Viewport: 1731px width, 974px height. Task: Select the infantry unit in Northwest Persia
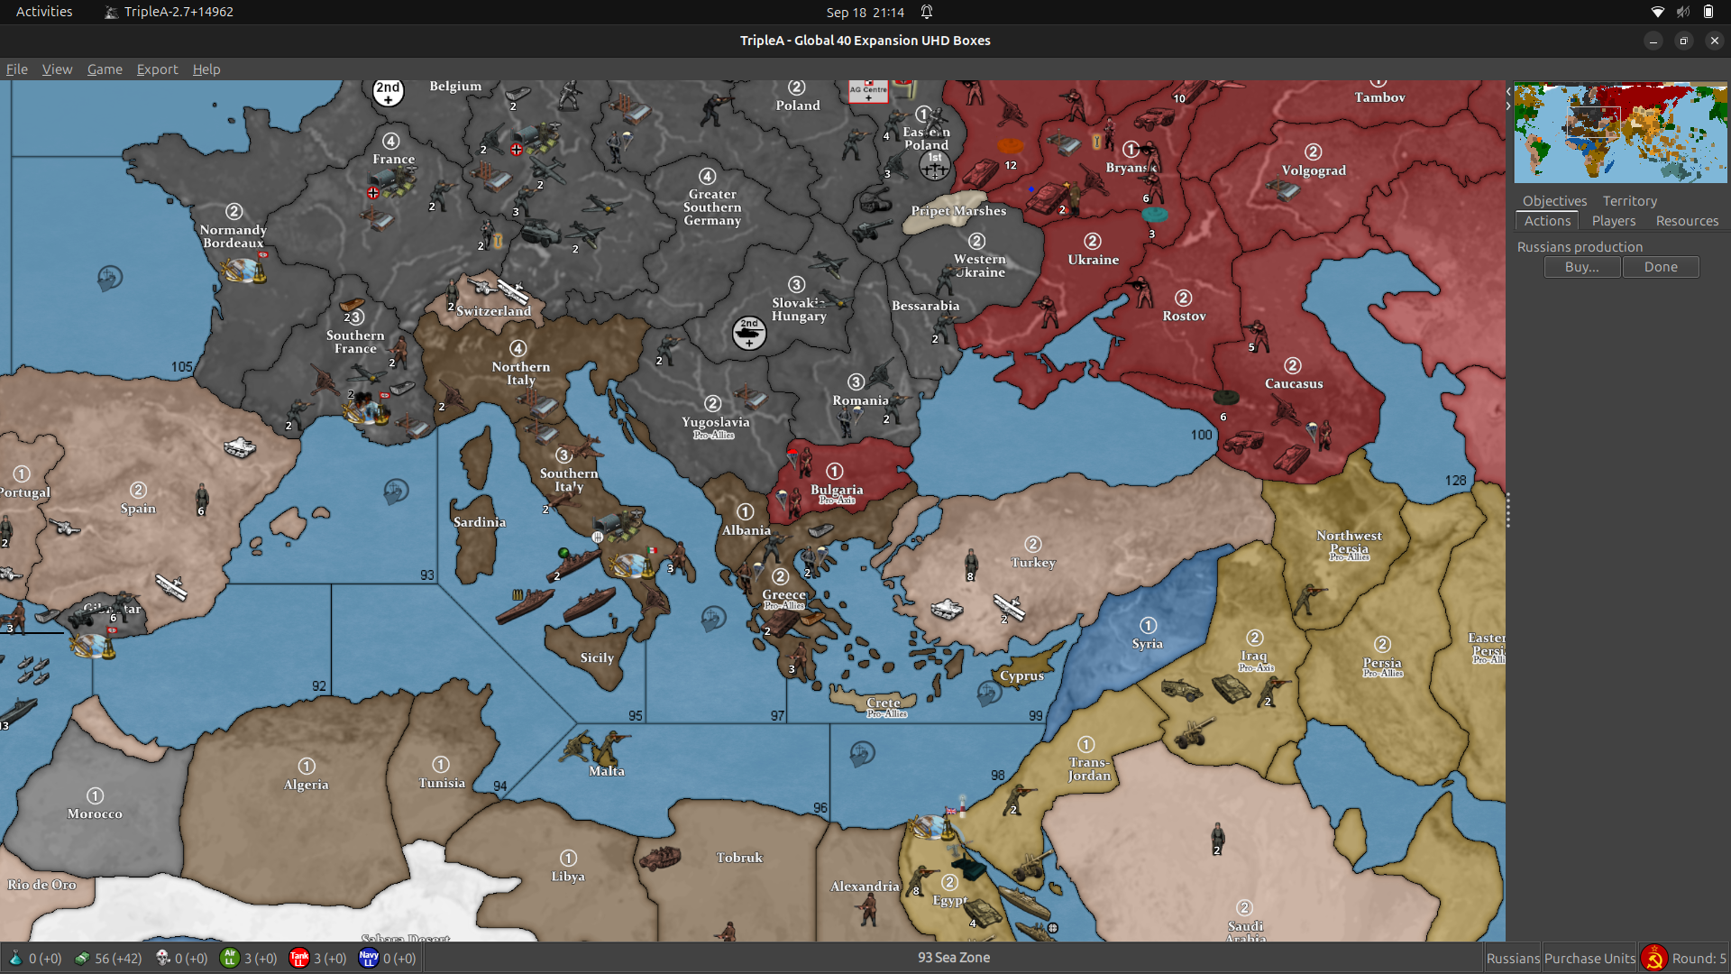1311,598
